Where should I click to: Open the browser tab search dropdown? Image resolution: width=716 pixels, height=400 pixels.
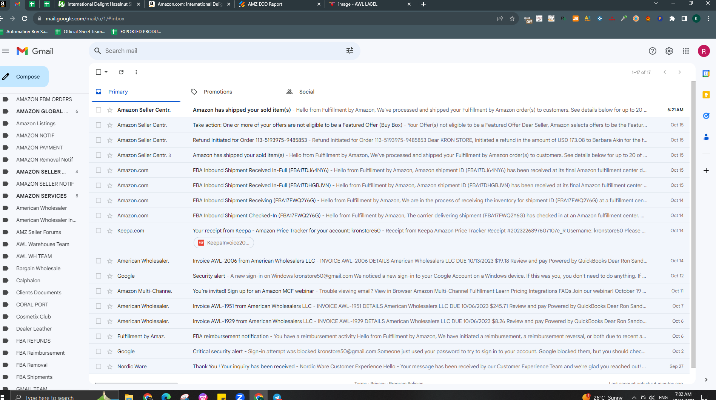[656, 3]
